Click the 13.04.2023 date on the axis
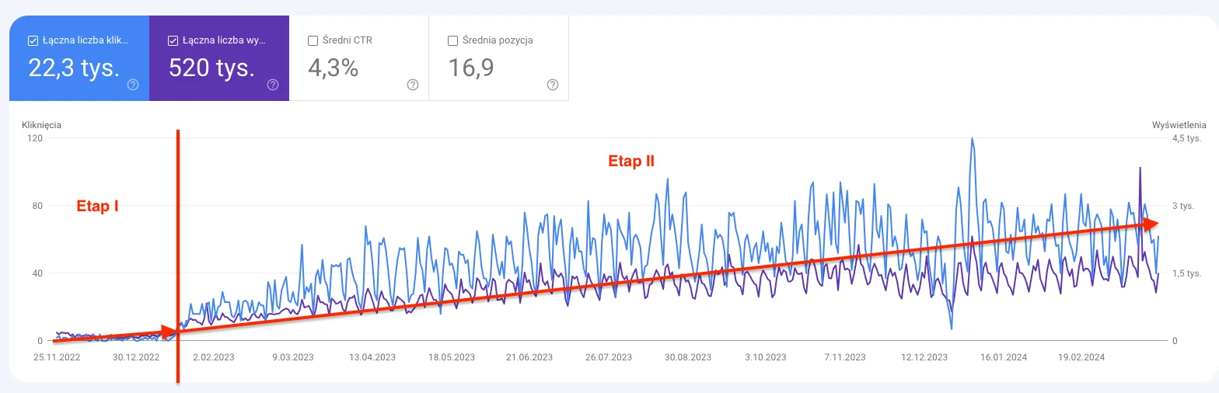The image size is (1219, 393). 371,357
